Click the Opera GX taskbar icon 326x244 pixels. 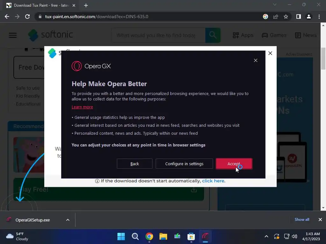coord(205,236)
